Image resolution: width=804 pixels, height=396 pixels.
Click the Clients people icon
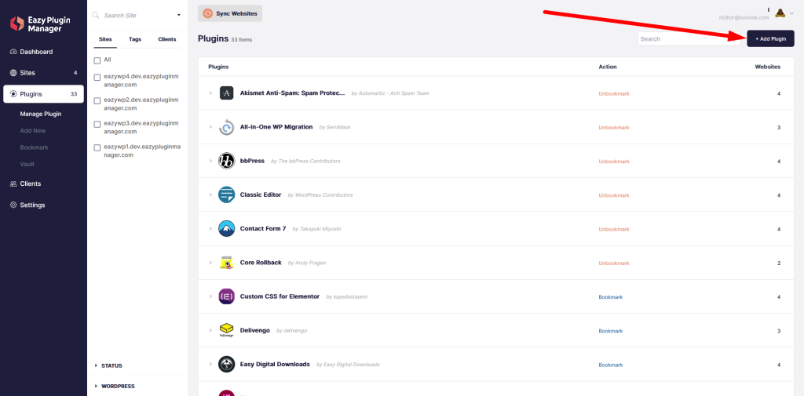[13, 184]
